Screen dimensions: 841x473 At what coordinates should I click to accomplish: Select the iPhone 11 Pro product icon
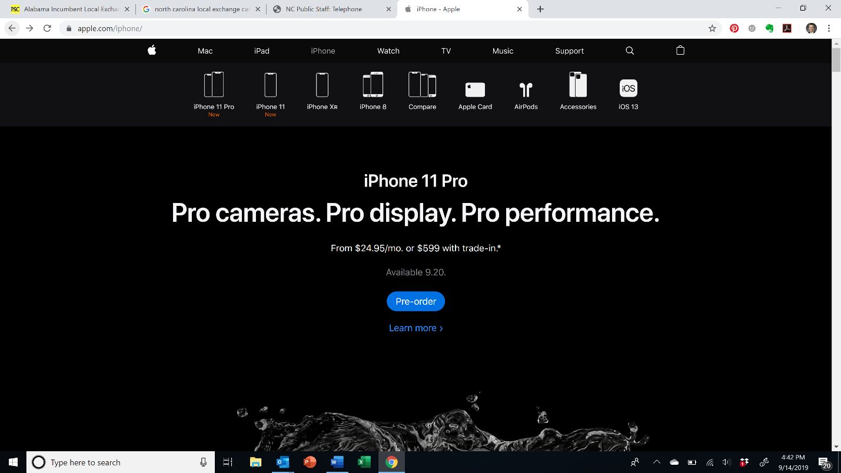[x=214, y=85]
